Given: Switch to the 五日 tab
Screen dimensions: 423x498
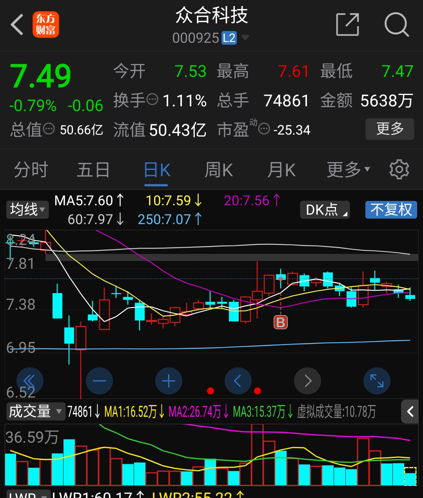Looking at the screenshot, I should 93,170.
